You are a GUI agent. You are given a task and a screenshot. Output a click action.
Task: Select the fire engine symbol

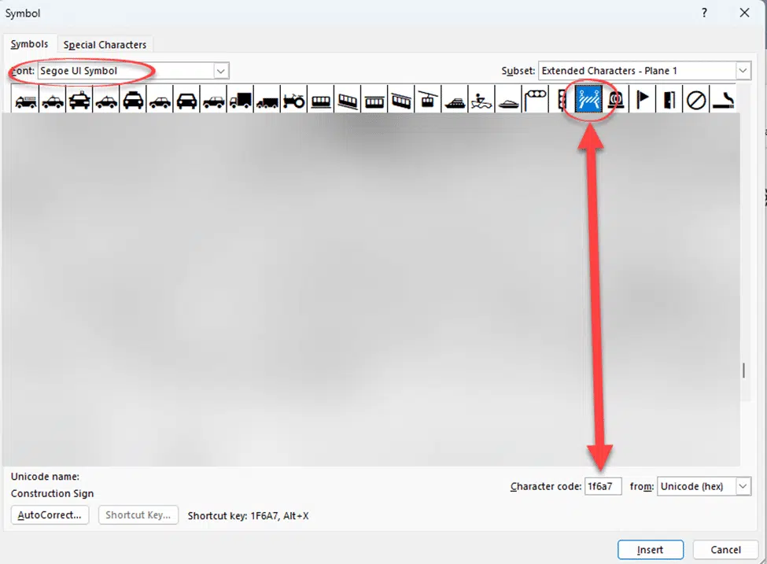[25, 99]
